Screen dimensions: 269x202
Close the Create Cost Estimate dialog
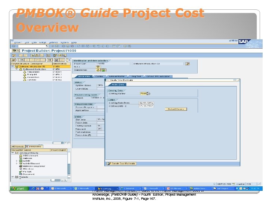tap(235, 80)
